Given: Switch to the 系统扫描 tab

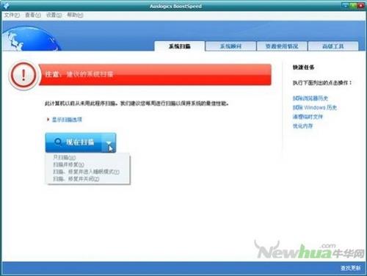Looking at the screenshot, I should coord(180,46).
